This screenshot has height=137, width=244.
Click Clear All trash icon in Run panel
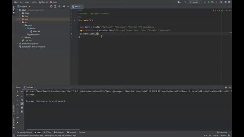point(22,112)
